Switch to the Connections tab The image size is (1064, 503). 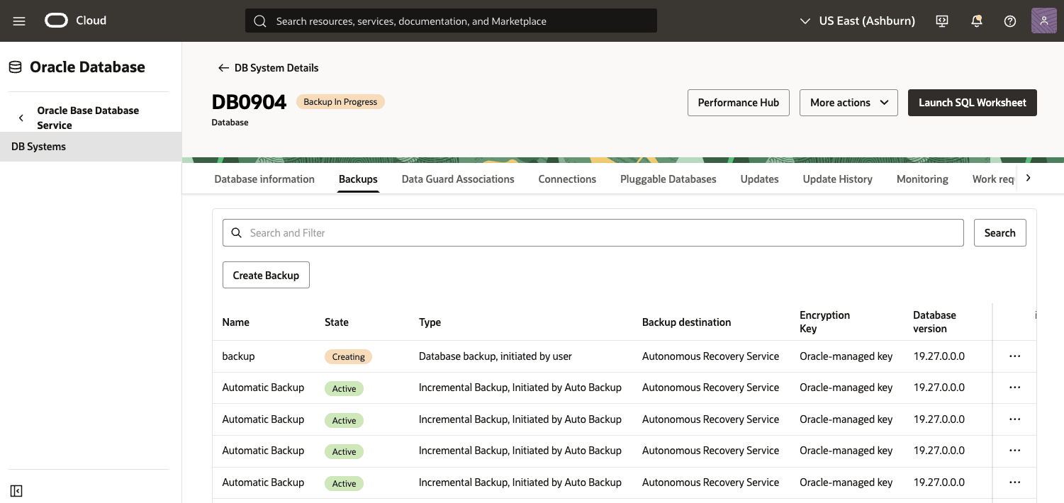(x=567, y=179)
